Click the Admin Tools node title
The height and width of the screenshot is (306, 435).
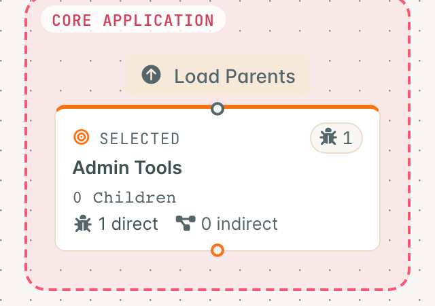tap(127, 168)
